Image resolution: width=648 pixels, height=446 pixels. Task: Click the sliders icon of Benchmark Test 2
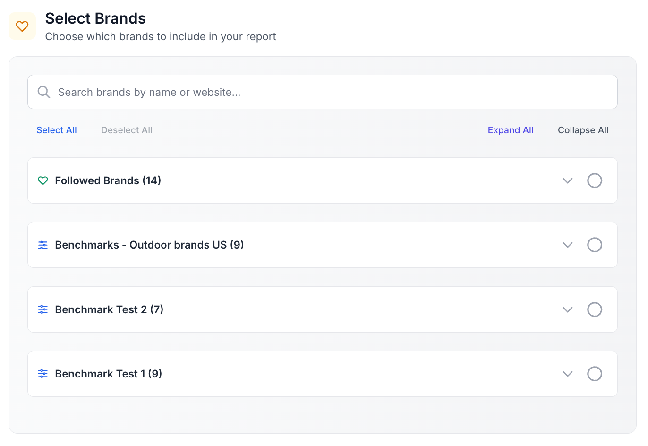[43, 309]
